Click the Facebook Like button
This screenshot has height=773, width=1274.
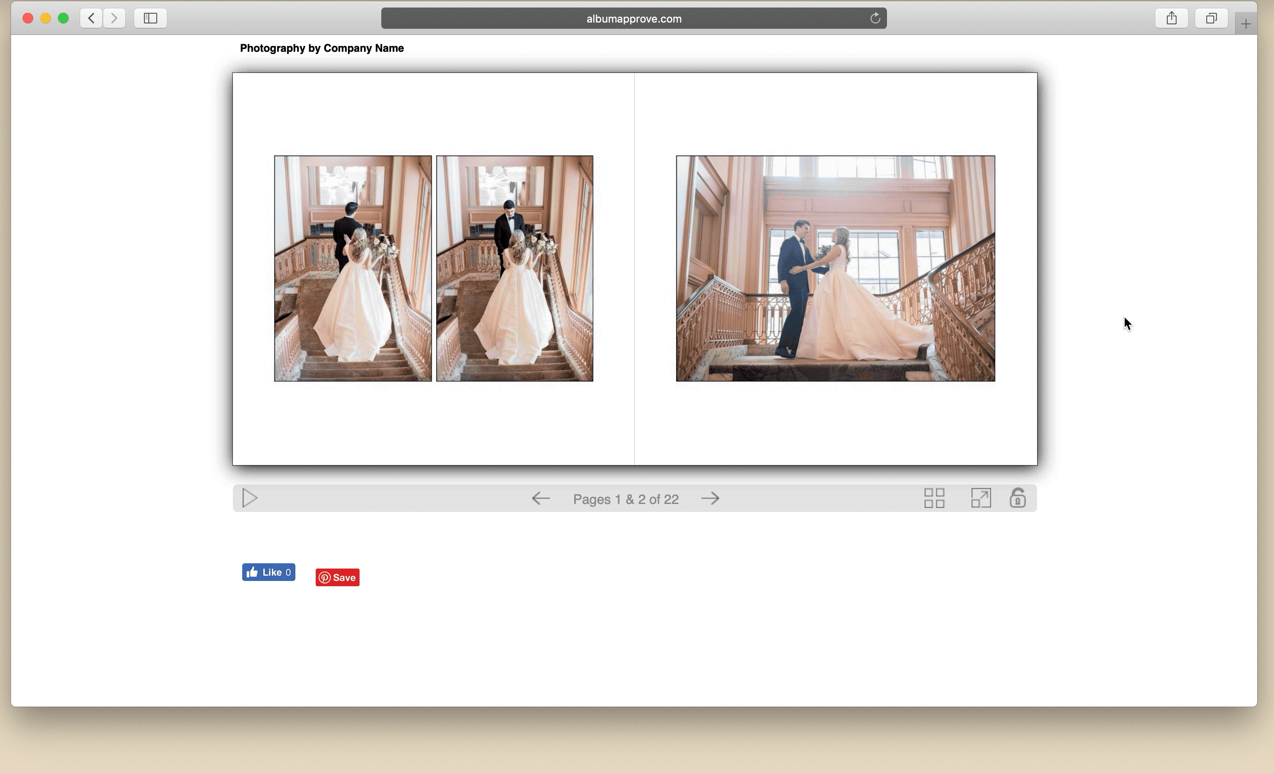(268, 572)
